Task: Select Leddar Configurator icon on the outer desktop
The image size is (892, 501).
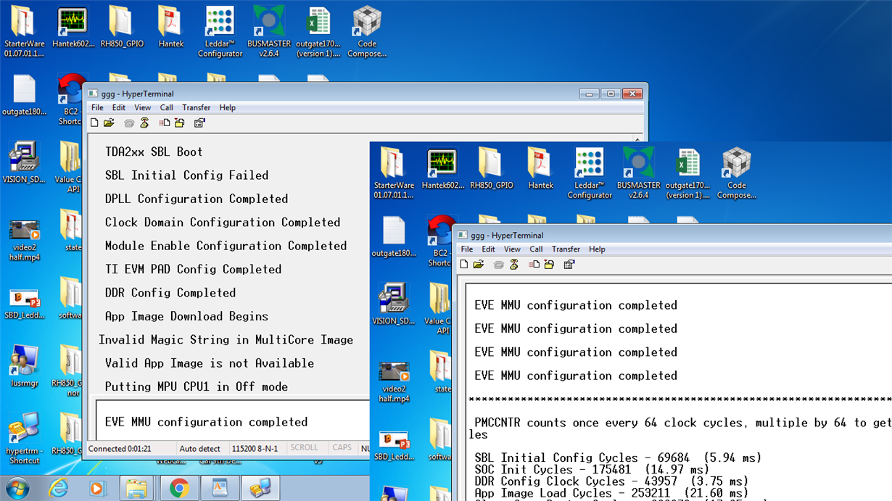Action: coord(220,32)
